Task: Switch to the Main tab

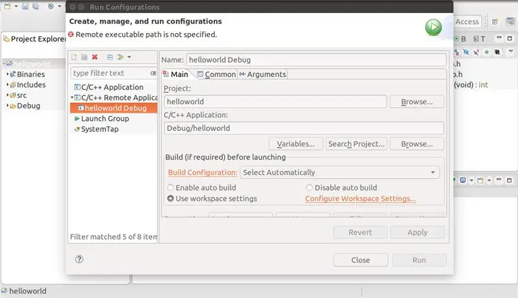Action: click(176, 74)
